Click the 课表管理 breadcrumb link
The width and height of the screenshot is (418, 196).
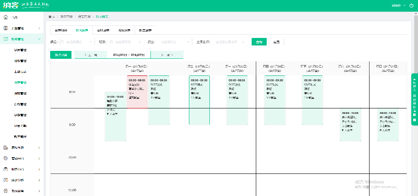point(84,17)
